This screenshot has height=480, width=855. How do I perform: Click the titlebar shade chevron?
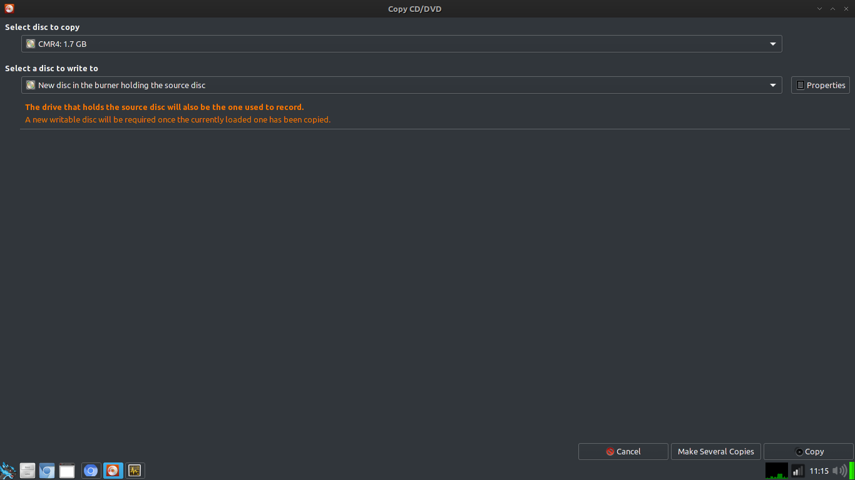click(819, 9)
